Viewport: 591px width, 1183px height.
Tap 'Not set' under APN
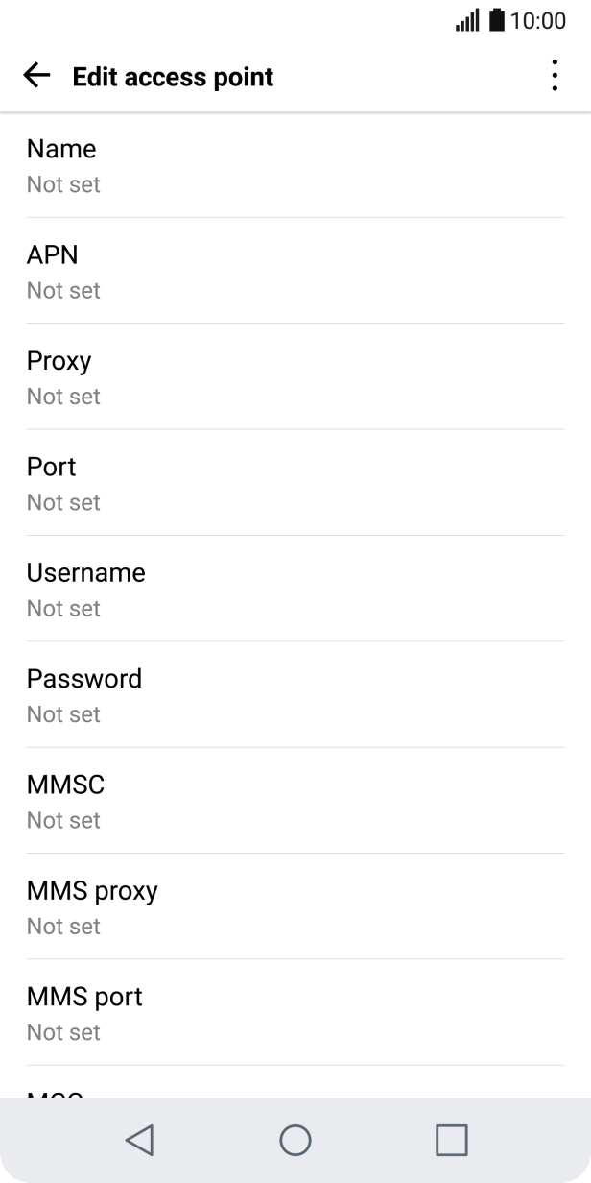point(63,290)
